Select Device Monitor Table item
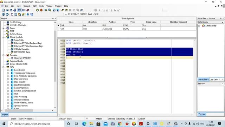Image resolution: width=225 pixels, height=127 pixels. [x=19, y=64]
